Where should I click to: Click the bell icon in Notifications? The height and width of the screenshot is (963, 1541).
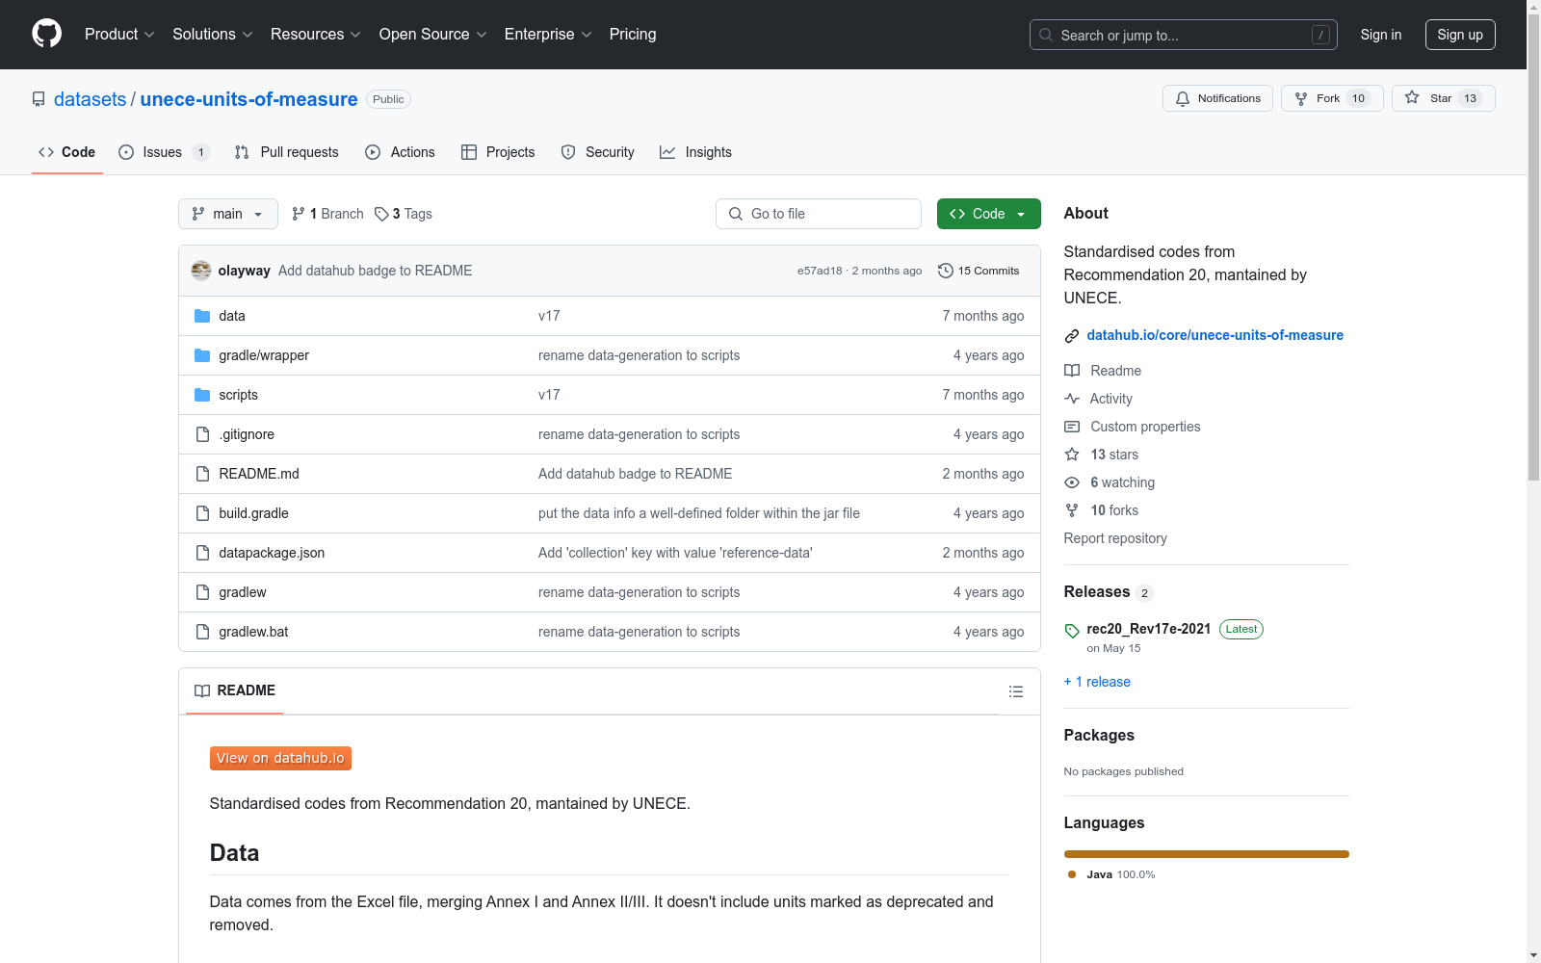1183,98
